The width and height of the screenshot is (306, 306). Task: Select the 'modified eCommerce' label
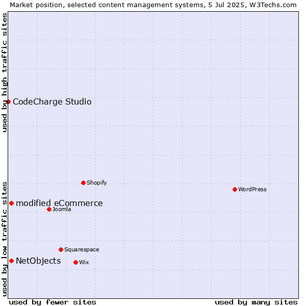click(x=59, y=203)
